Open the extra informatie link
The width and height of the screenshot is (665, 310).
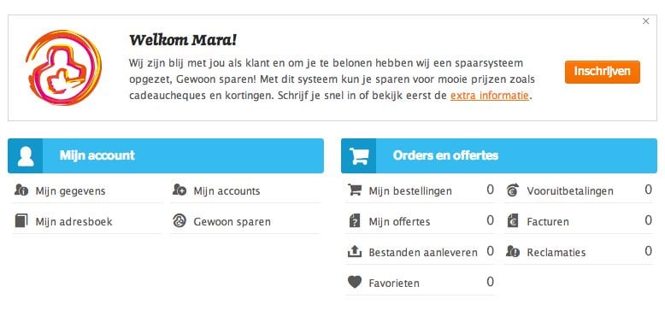click(x=490, y=96)
